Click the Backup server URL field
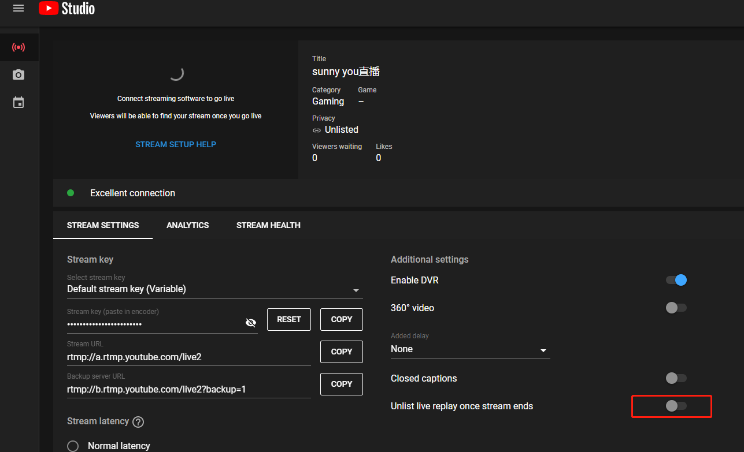This screenshot has width=744, height=452. pyautogui.click(x=189, y=389)
